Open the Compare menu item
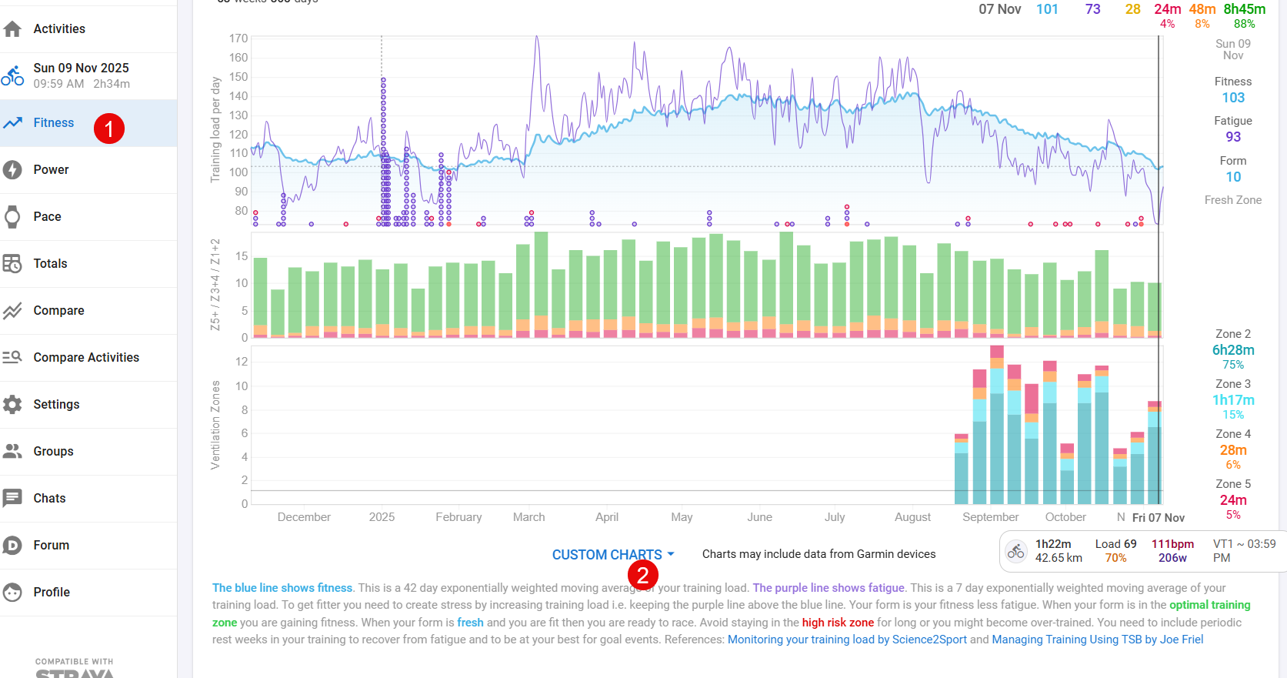This screenshot has width=1287, height=678. coord(58,311)
